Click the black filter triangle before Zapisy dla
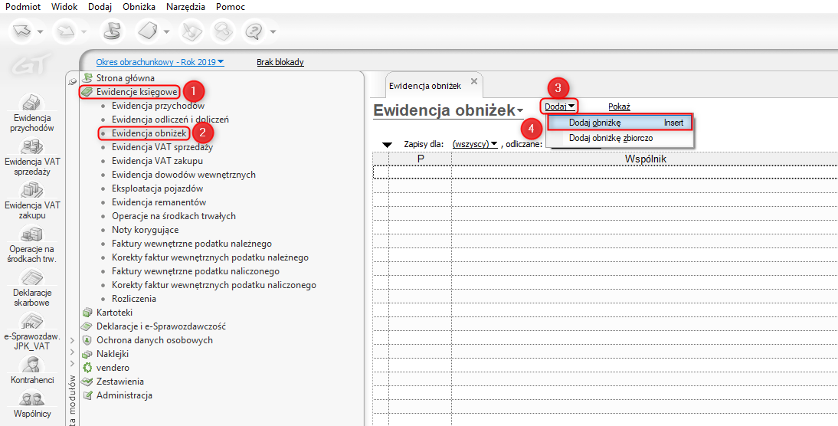This screenshot has height=426, width=838. point(388,145)
